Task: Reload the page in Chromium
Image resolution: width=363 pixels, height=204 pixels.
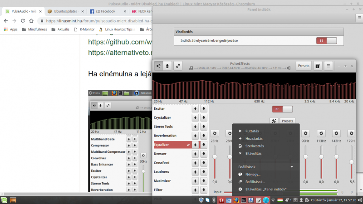Action: [x=23, y=21]
